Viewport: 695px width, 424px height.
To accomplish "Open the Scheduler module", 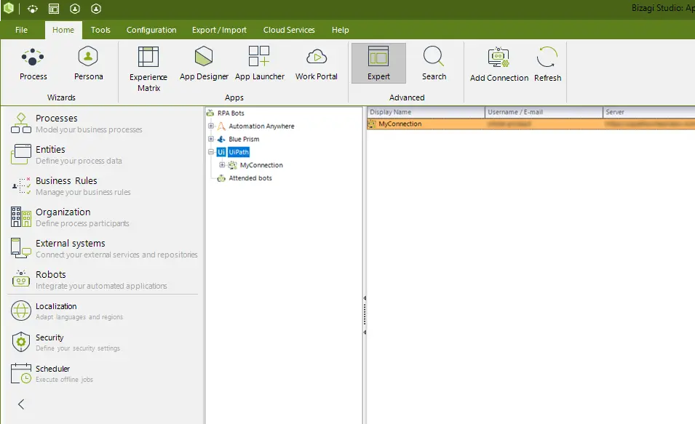I will (52, 374).
